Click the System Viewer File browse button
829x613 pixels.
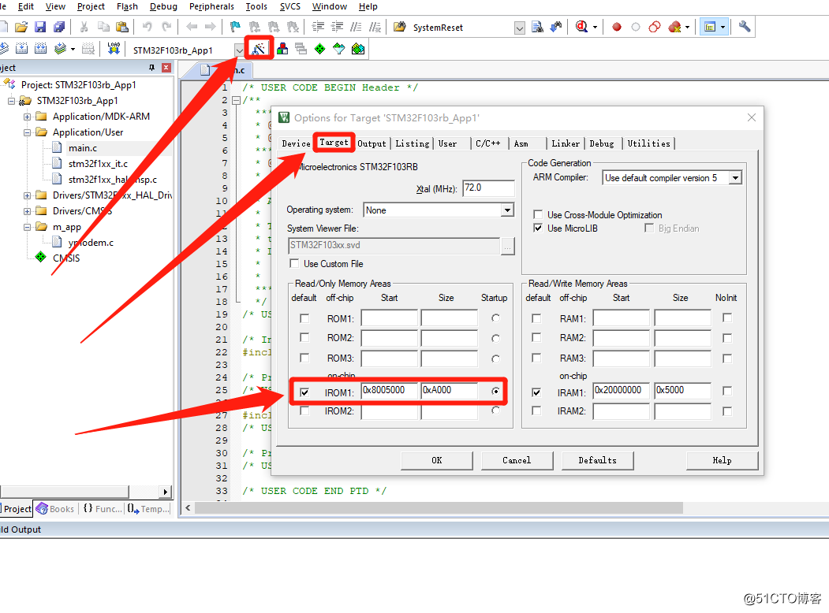click(x=507, y=246)
